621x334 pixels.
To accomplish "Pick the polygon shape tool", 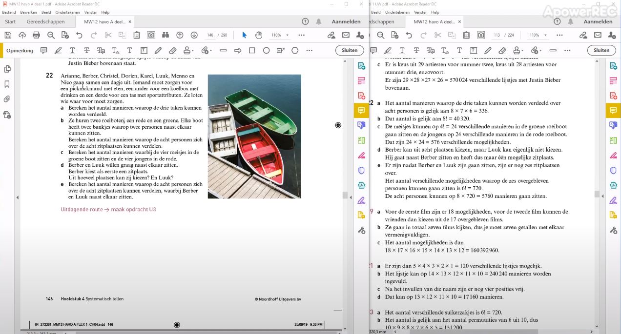I will (295, 50).
